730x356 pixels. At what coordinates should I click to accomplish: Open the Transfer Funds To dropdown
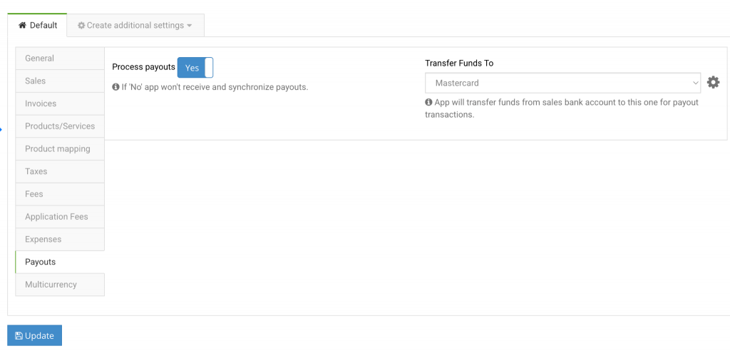click(562, 83)
